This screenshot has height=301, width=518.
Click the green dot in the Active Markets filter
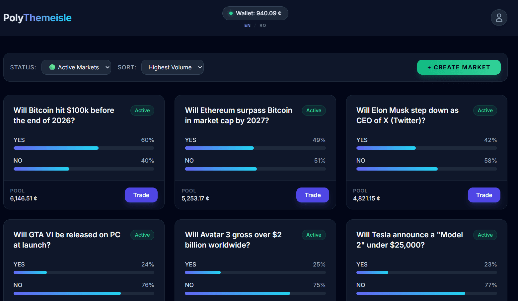pos(52,67)
